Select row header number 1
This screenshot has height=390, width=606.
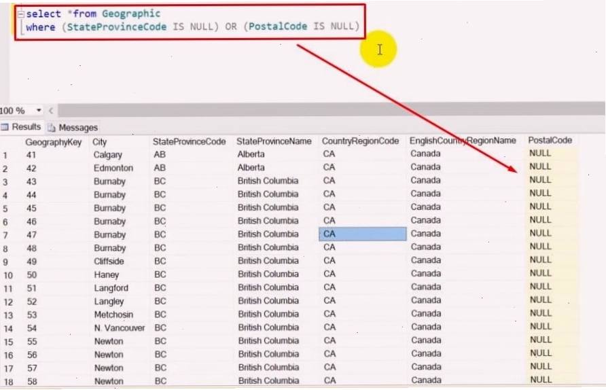[x=5, y=156]
